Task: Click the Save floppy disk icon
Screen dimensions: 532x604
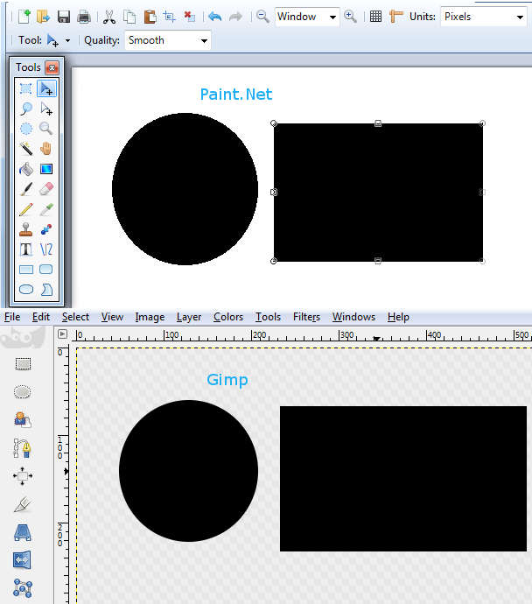Action: click(64, 17)
